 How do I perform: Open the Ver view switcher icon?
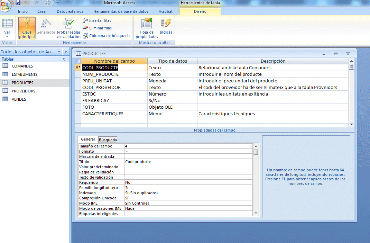click(x=7, y=24)
